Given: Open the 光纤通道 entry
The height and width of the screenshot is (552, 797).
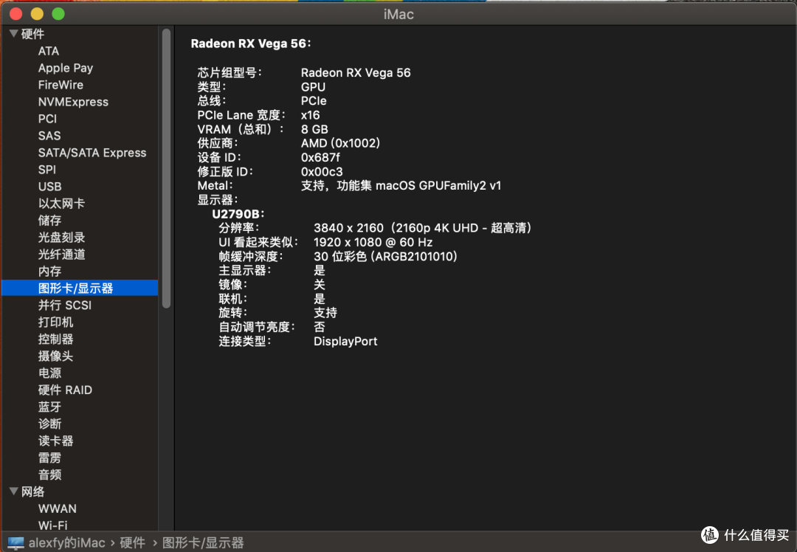Looking at the screenshot, I should [61, 254].
